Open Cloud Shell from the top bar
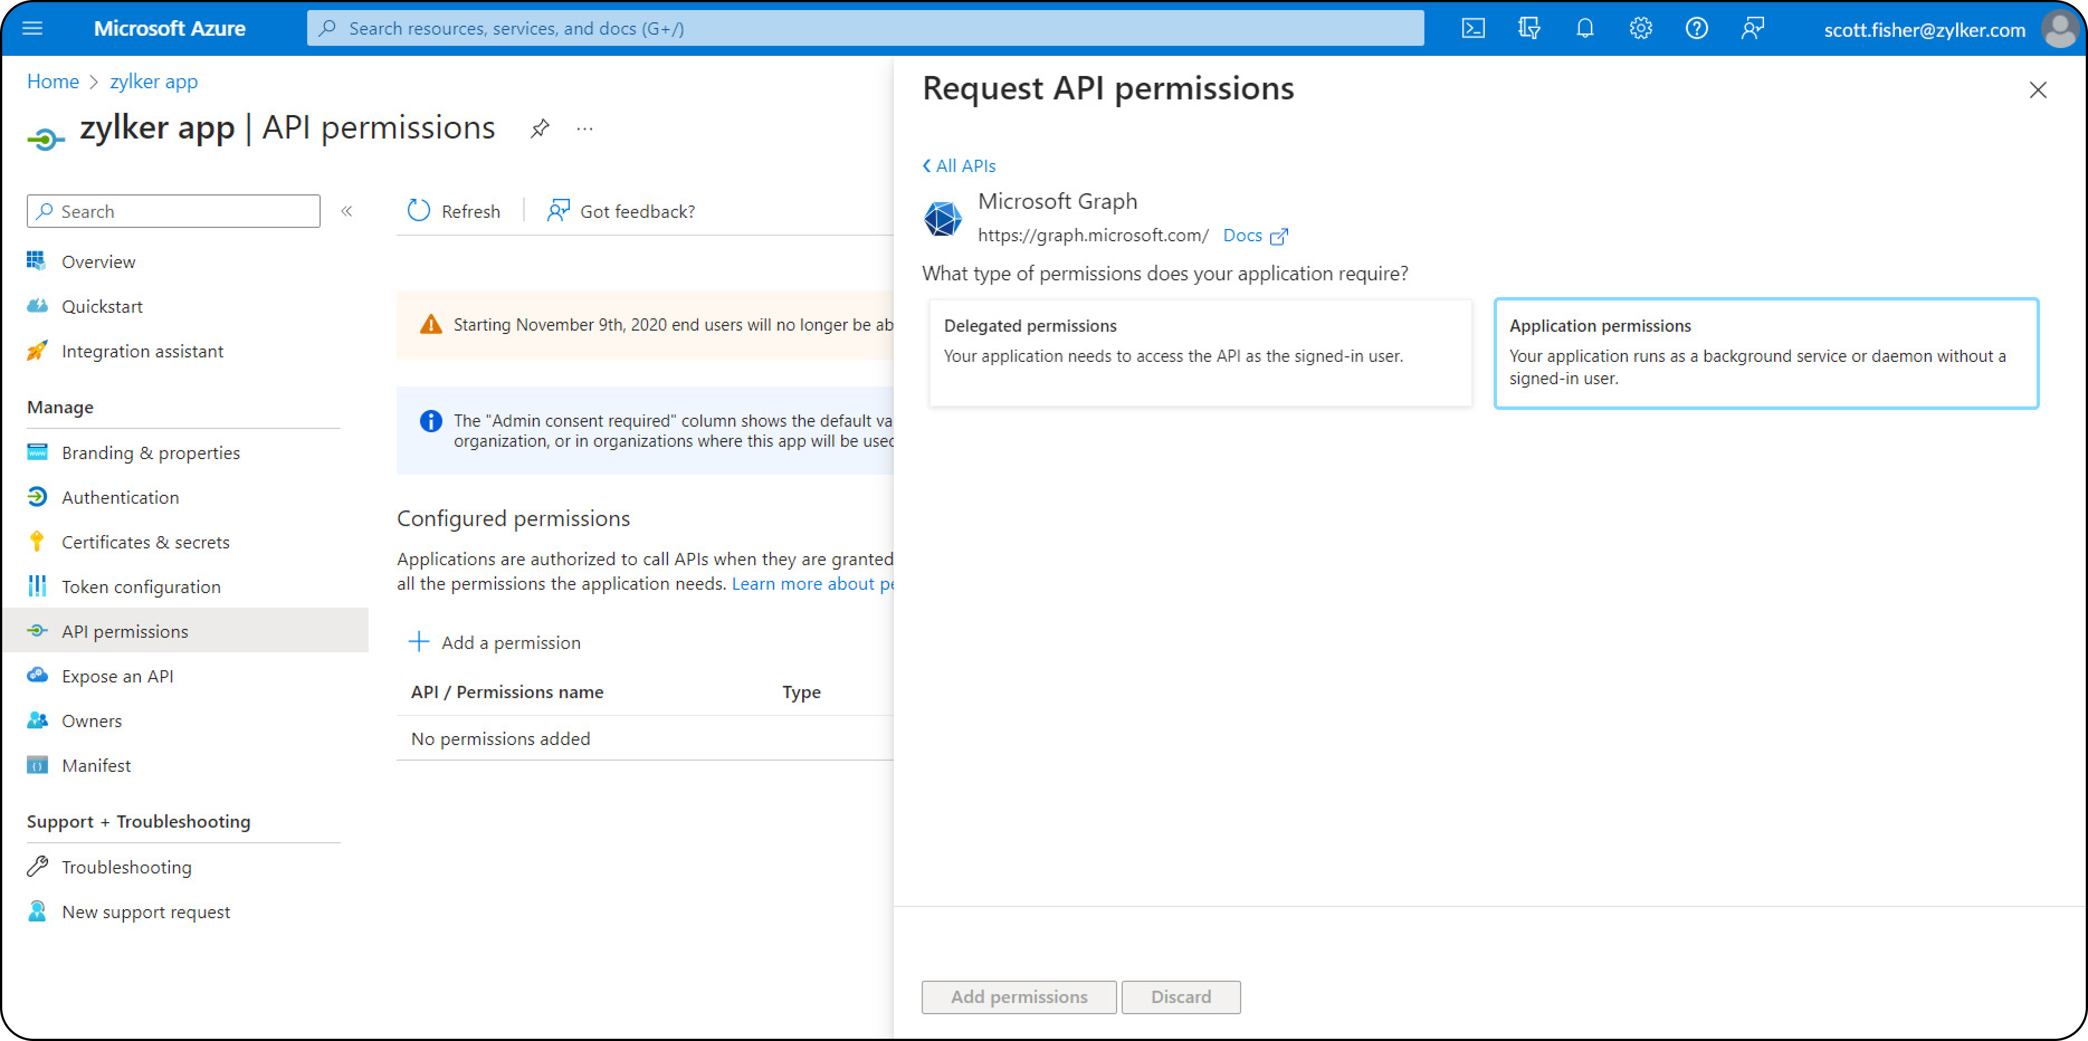The image size is (2088, 1041). tap(1473, 29)
